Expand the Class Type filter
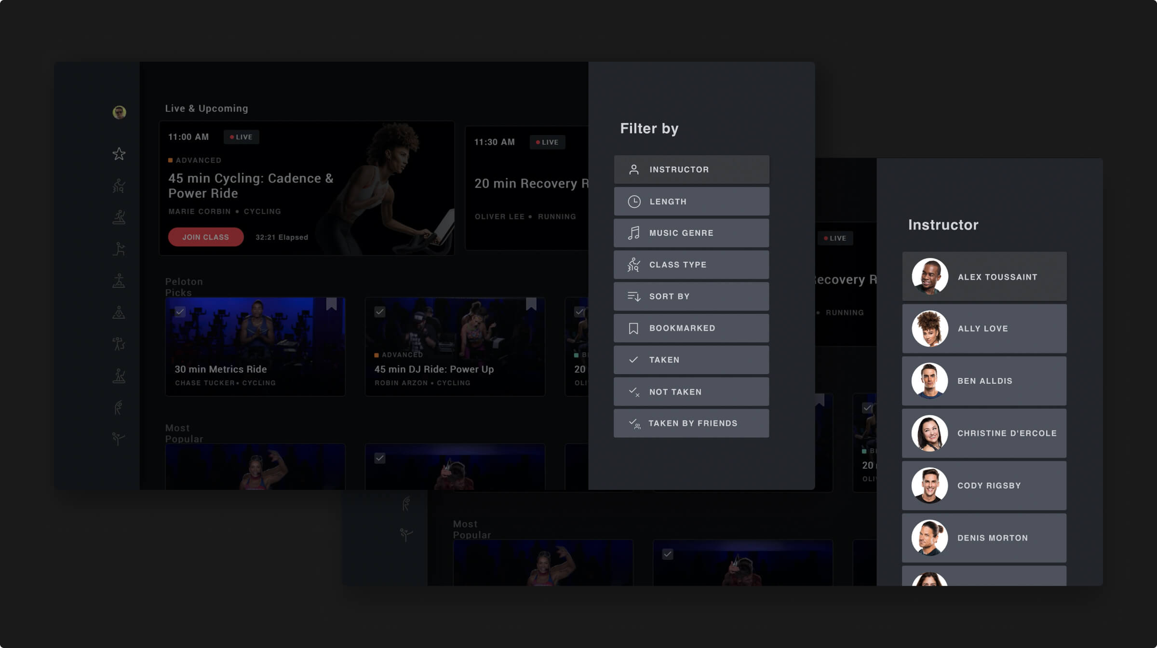The height and width of the screenshot is (648, 1157). click(x=691, y=264)
